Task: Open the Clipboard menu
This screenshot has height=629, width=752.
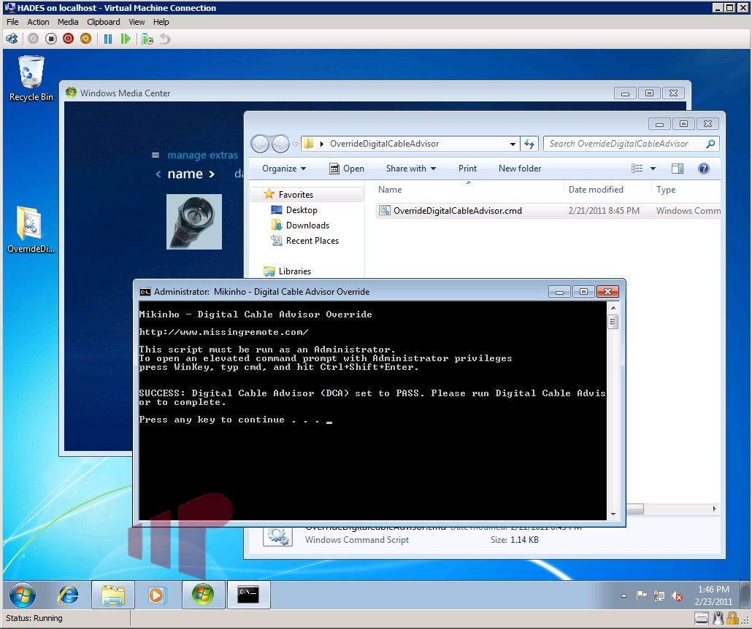Action: point(104,22)
